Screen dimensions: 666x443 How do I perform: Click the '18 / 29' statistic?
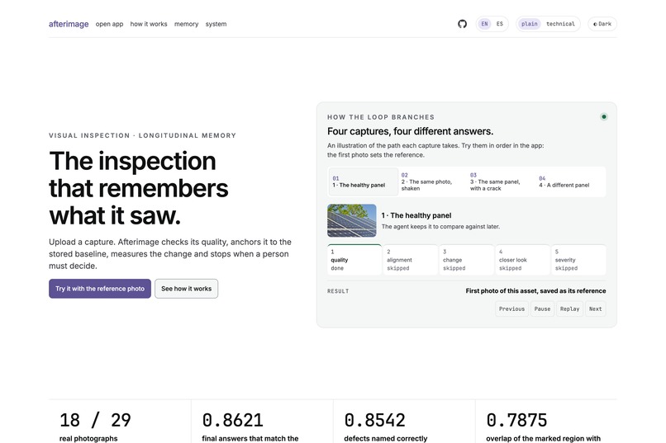coord(95,421)
